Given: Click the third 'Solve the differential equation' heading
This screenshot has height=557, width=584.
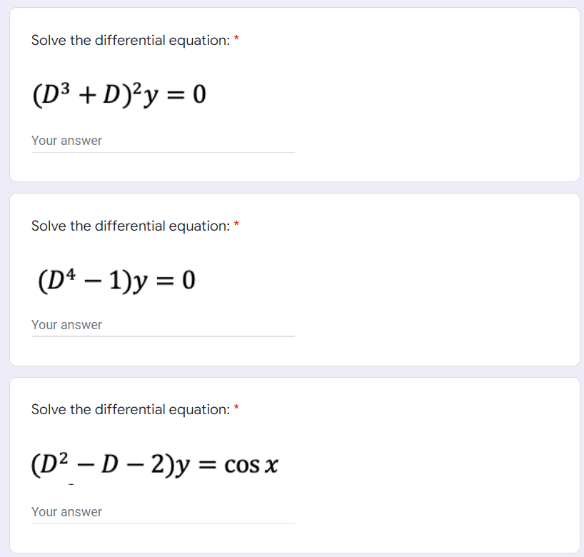Looking at the screenshot, I should (129, 409).
